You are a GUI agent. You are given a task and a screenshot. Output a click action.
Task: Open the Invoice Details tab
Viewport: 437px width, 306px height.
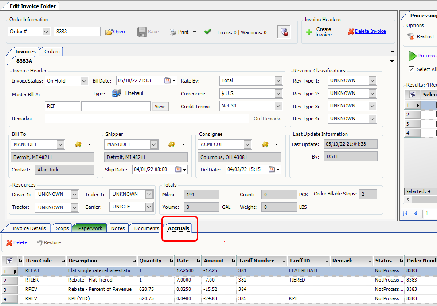(x=29, y=228)
